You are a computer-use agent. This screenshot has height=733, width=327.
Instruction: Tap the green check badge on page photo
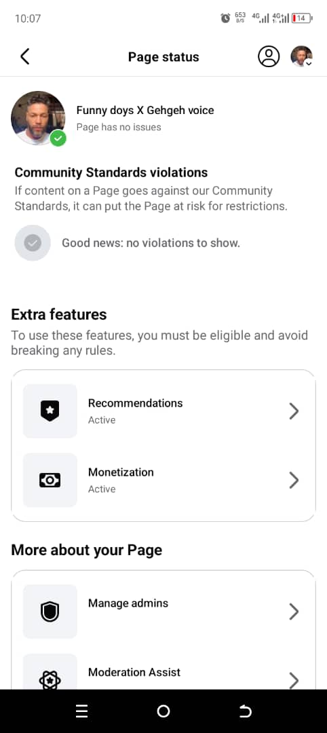click(58, 138)
